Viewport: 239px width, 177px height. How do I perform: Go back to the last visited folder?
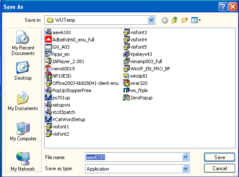pos(165,20)
